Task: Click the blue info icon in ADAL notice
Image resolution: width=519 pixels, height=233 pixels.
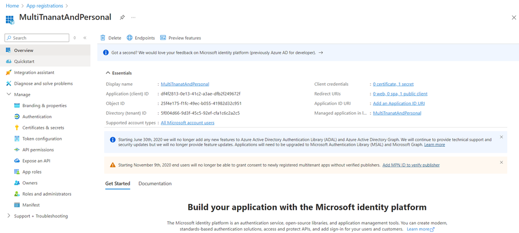Action: (x=113, y=140)
